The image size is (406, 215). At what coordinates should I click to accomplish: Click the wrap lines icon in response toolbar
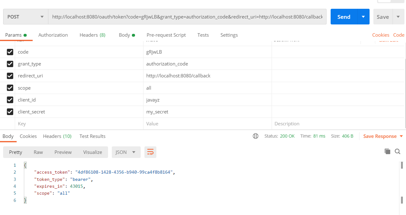(x=150, y=152)
